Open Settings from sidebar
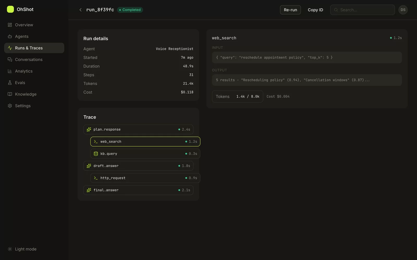 [x=34, y=106]
